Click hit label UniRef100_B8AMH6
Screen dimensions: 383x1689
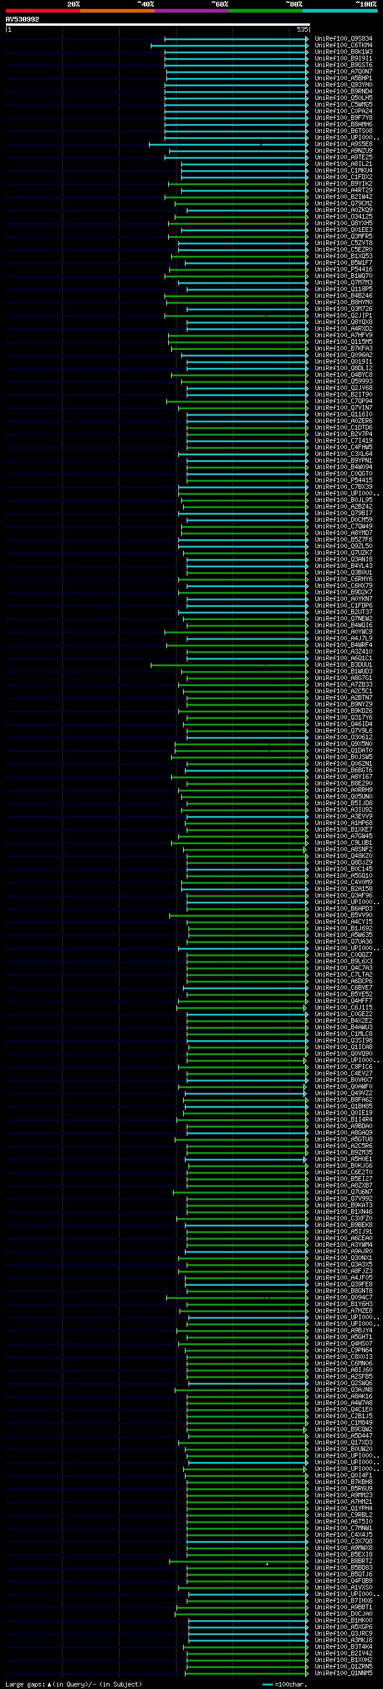click(344, 124)
